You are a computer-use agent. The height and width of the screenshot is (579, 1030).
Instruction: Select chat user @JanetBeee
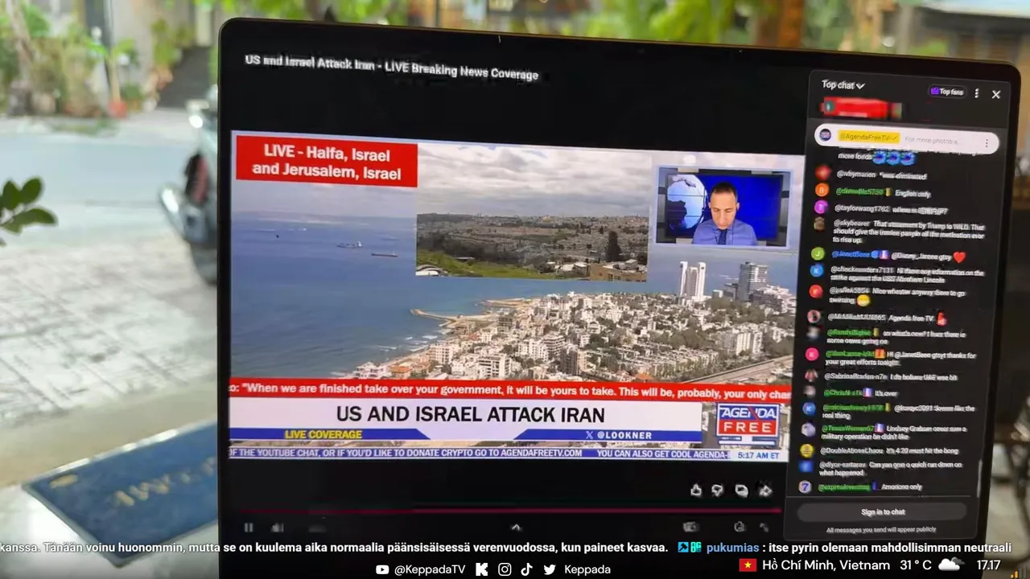click(x=853, y=254)
